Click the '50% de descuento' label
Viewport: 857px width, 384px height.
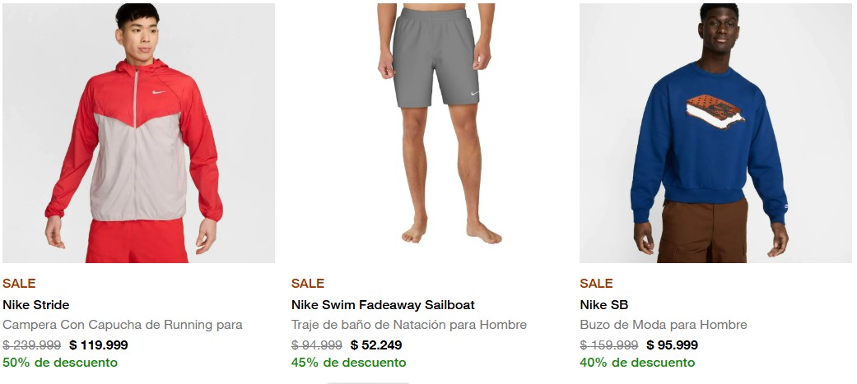[60, 363]
